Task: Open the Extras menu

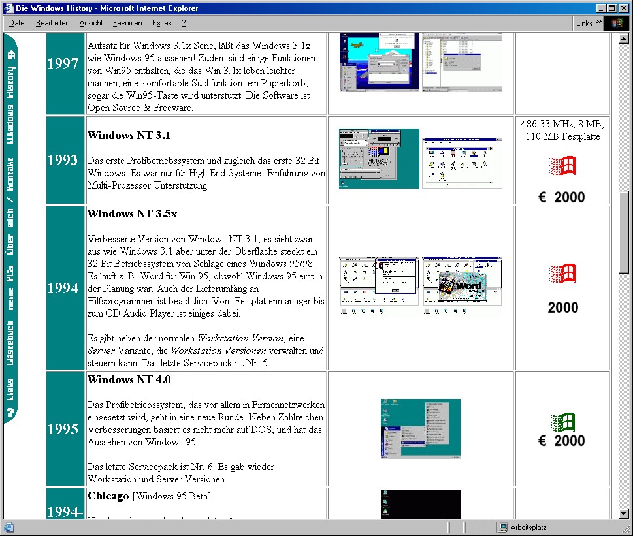Action: pyautogui.click(x=161, y=23)
